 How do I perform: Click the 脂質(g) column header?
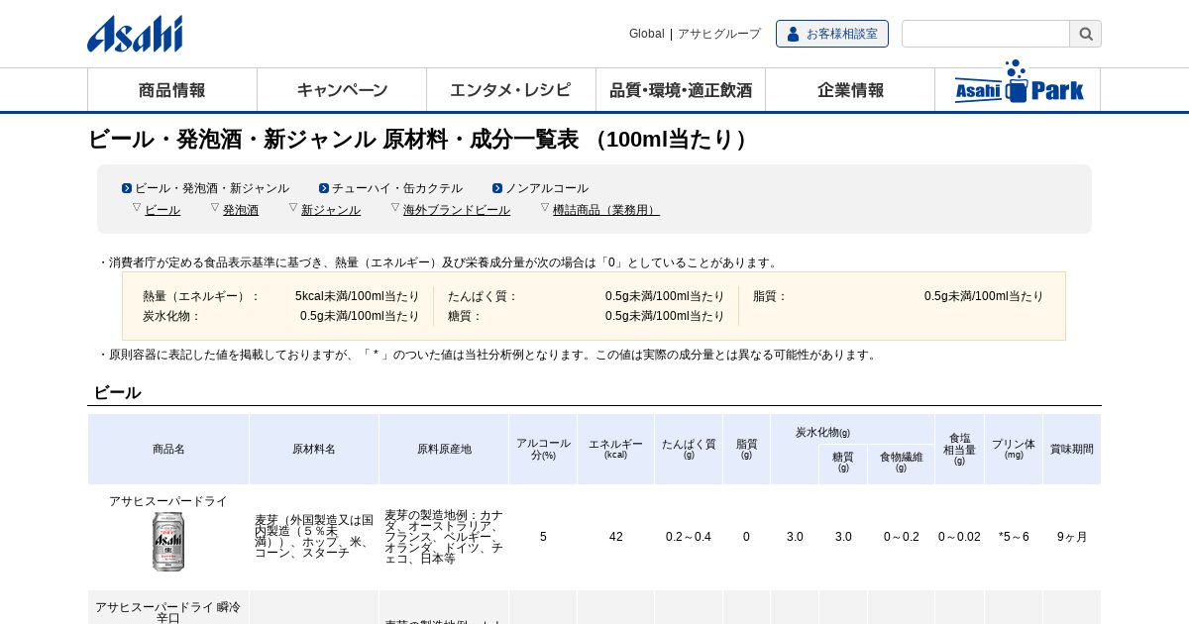pos(746,449)
